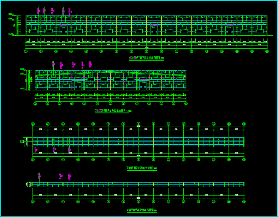Click rightmost axis bubble in bottom drawing

point(244,201)
